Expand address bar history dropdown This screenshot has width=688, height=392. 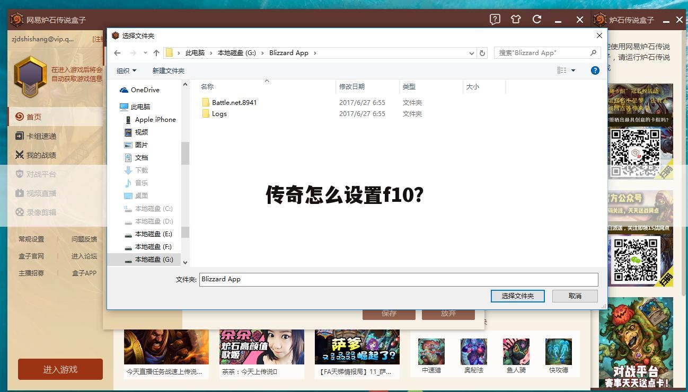472,53
